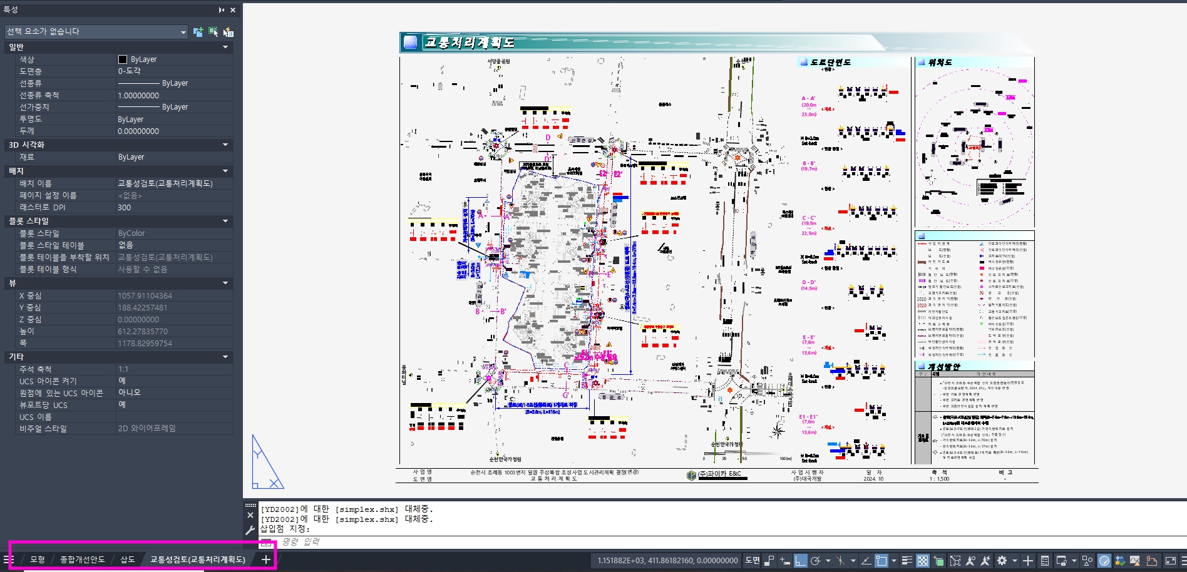Click the Maximize Viewport status bar icon
This screenshot has height=572, width=1187.
click(955, 561)
